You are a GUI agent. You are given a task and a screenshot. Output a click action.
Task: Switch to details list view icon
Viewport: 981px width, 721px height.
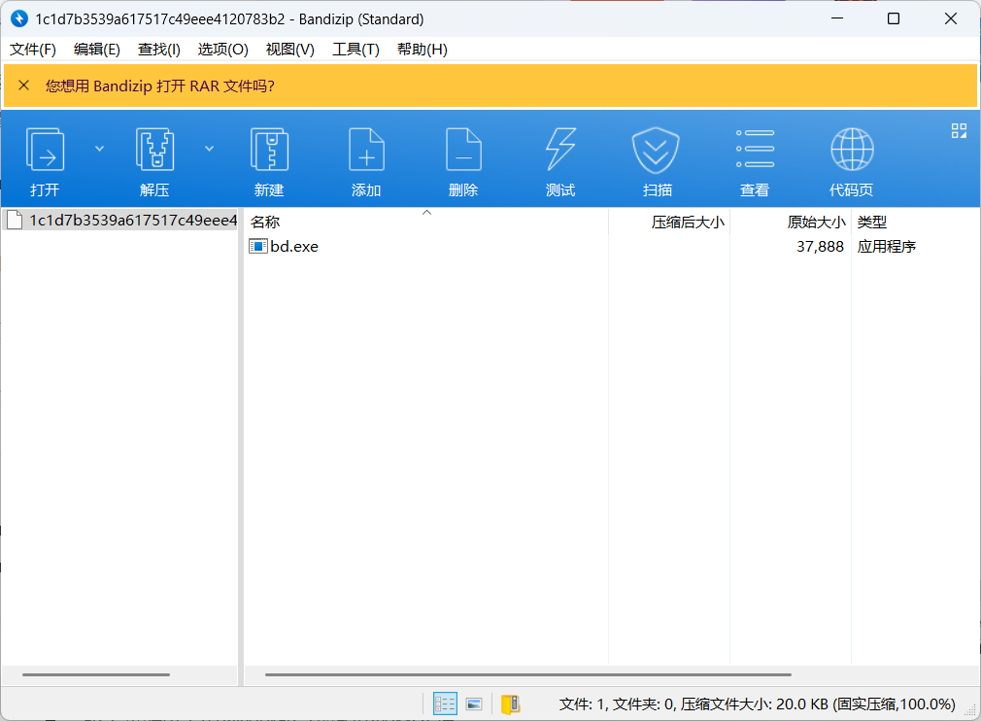click(x=445, y=704)
